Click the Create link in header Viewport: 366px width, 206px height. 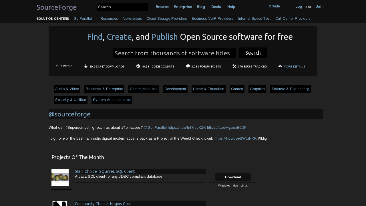click(274, 6)
